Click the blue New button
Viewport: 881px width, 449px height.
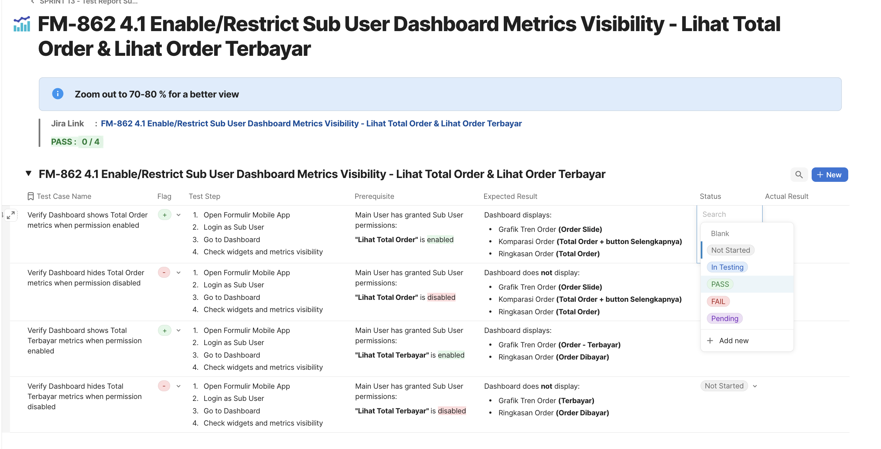point(829,174)
